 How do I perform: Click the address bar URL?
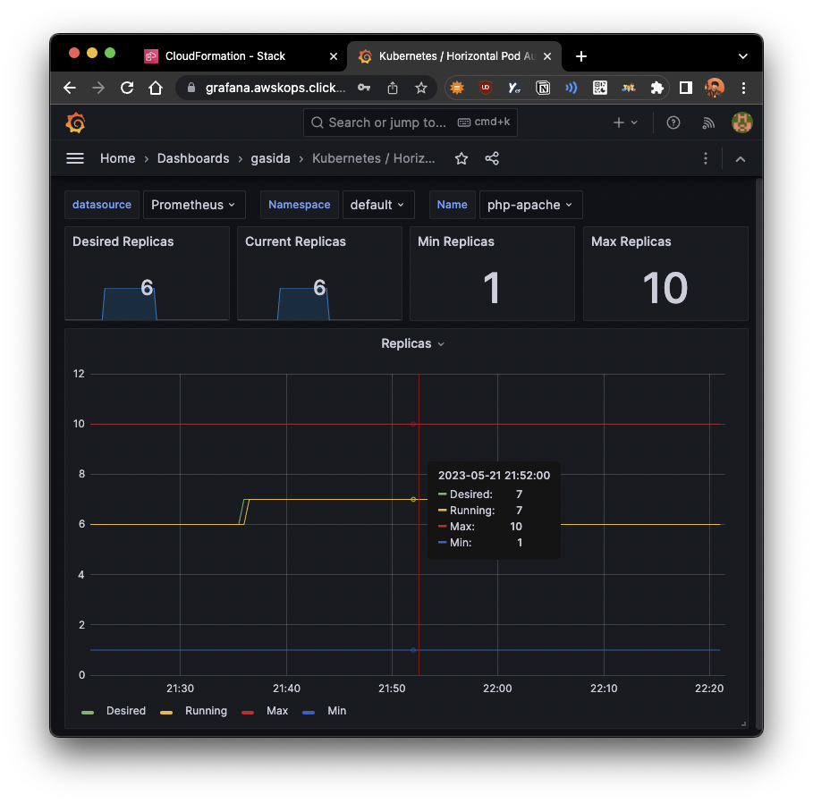point(275,88)
